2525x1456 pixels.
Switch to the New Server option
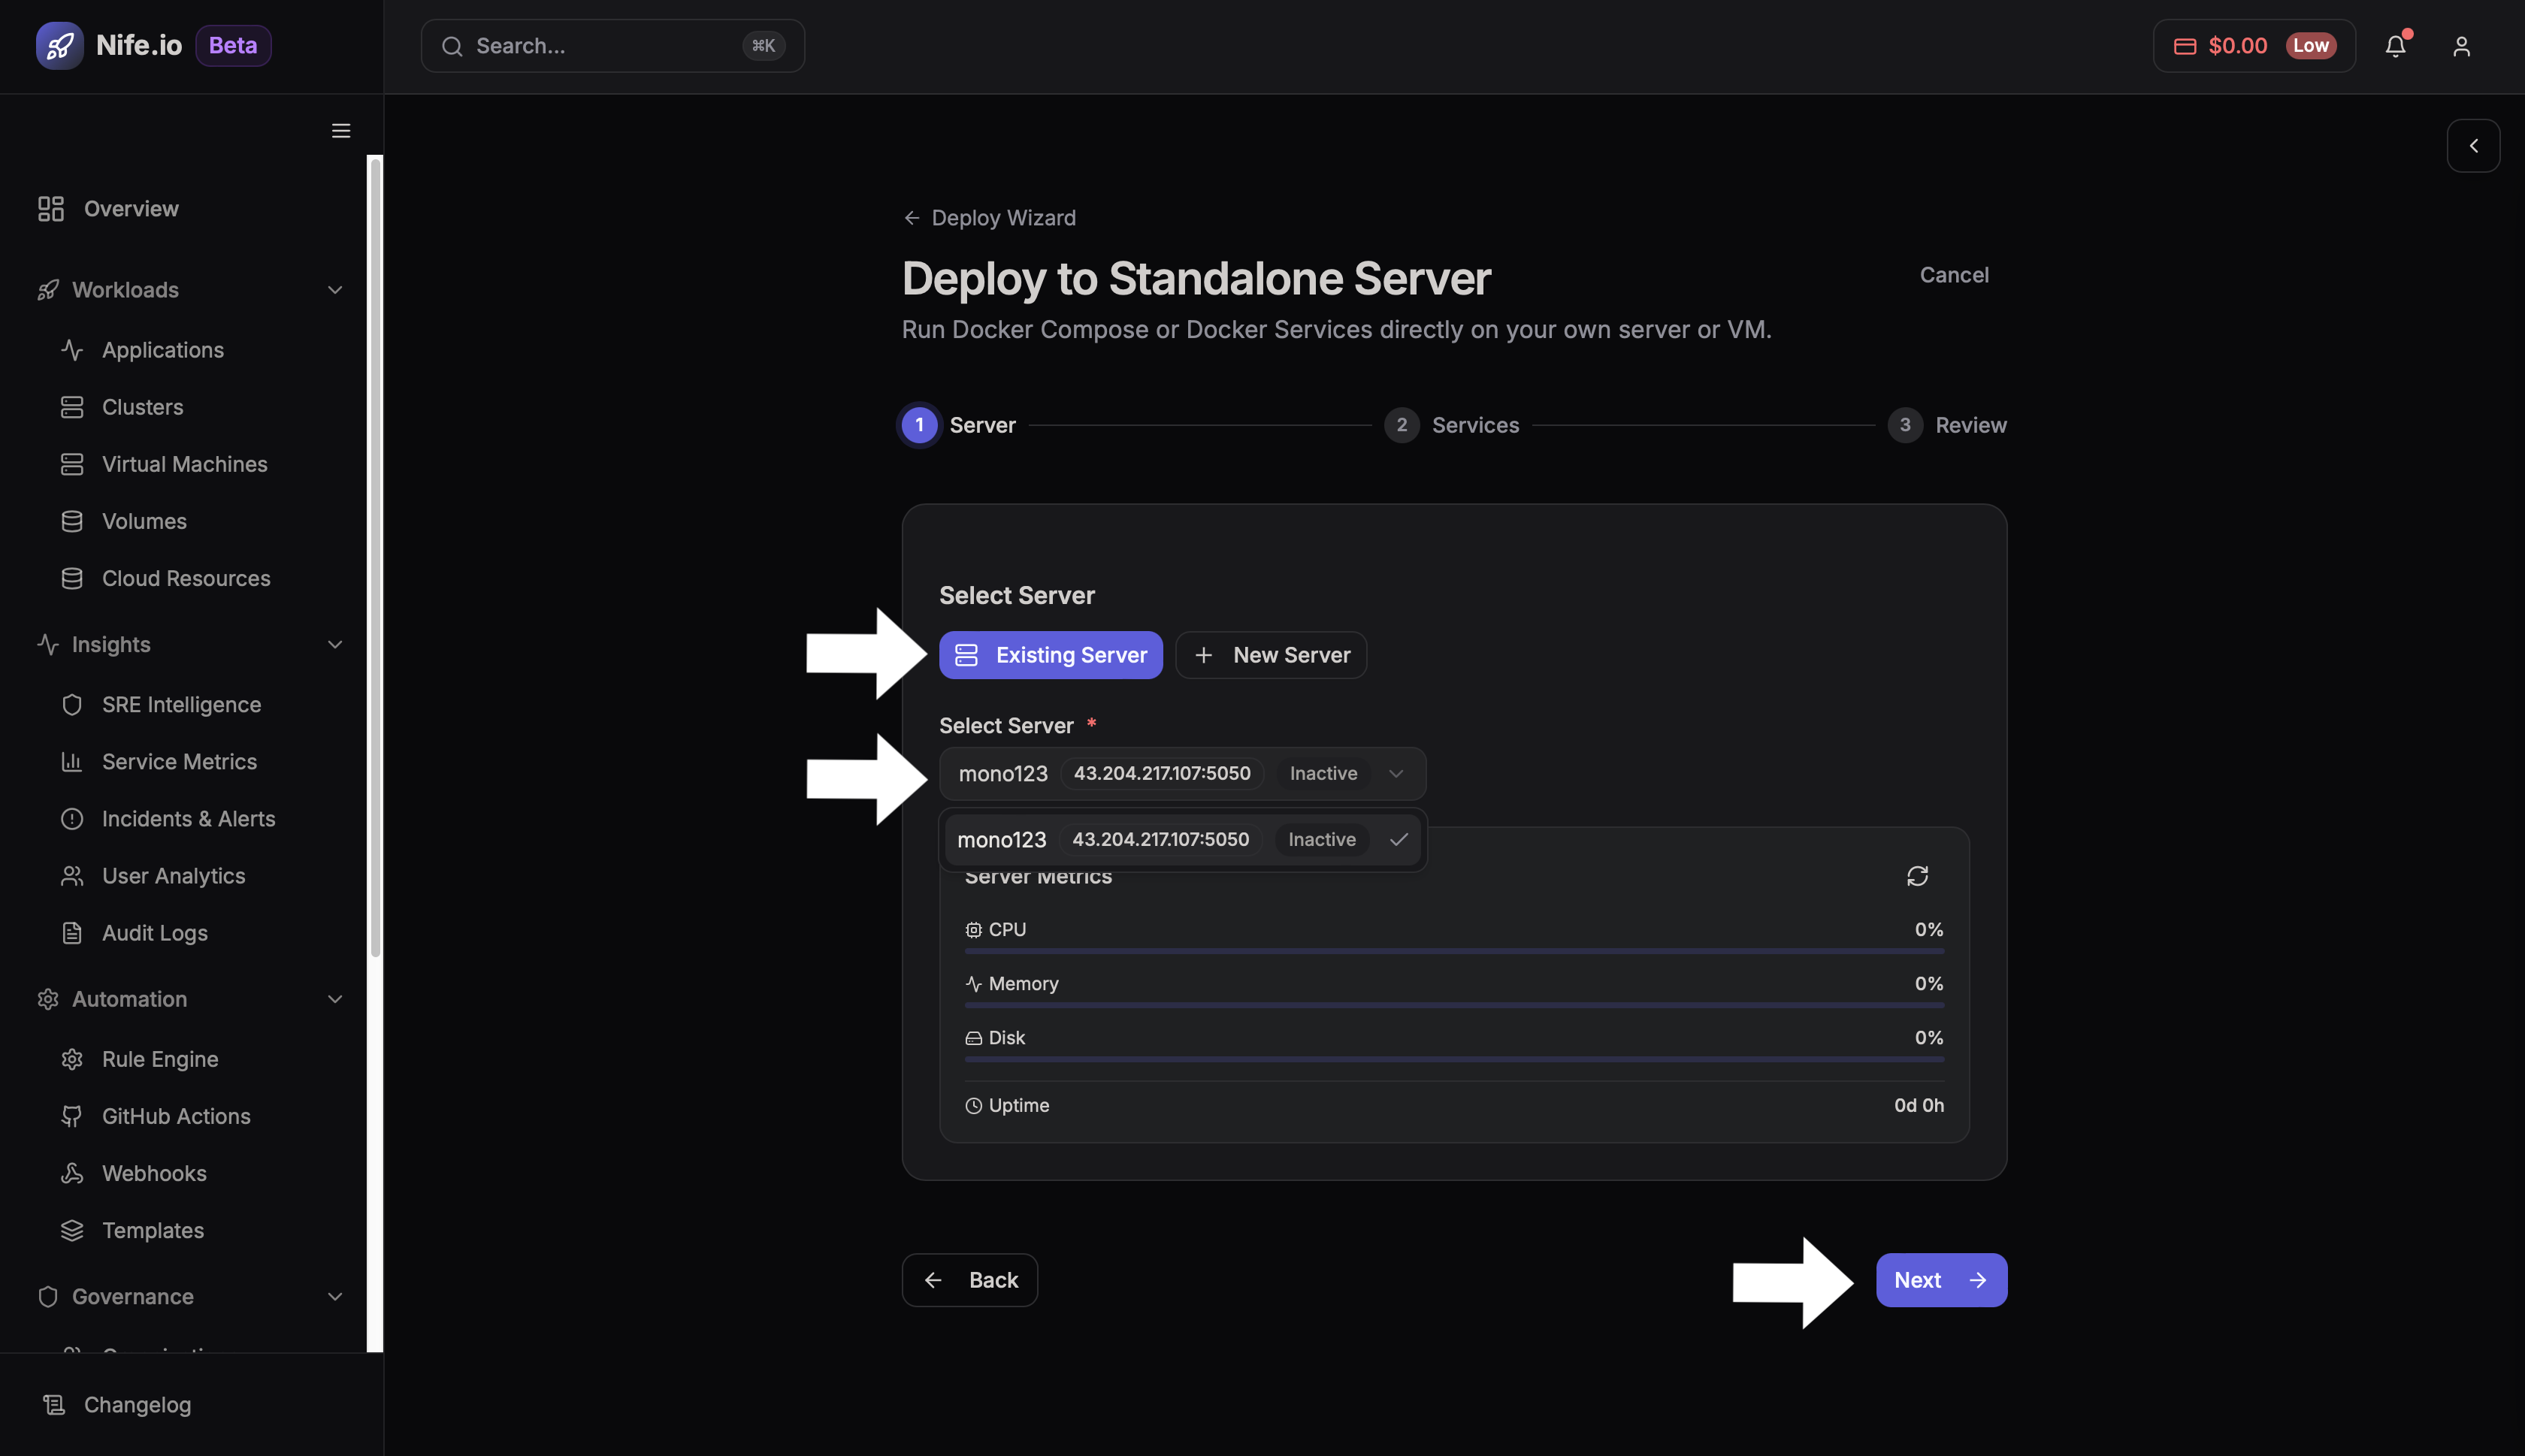click(1271, 655)
